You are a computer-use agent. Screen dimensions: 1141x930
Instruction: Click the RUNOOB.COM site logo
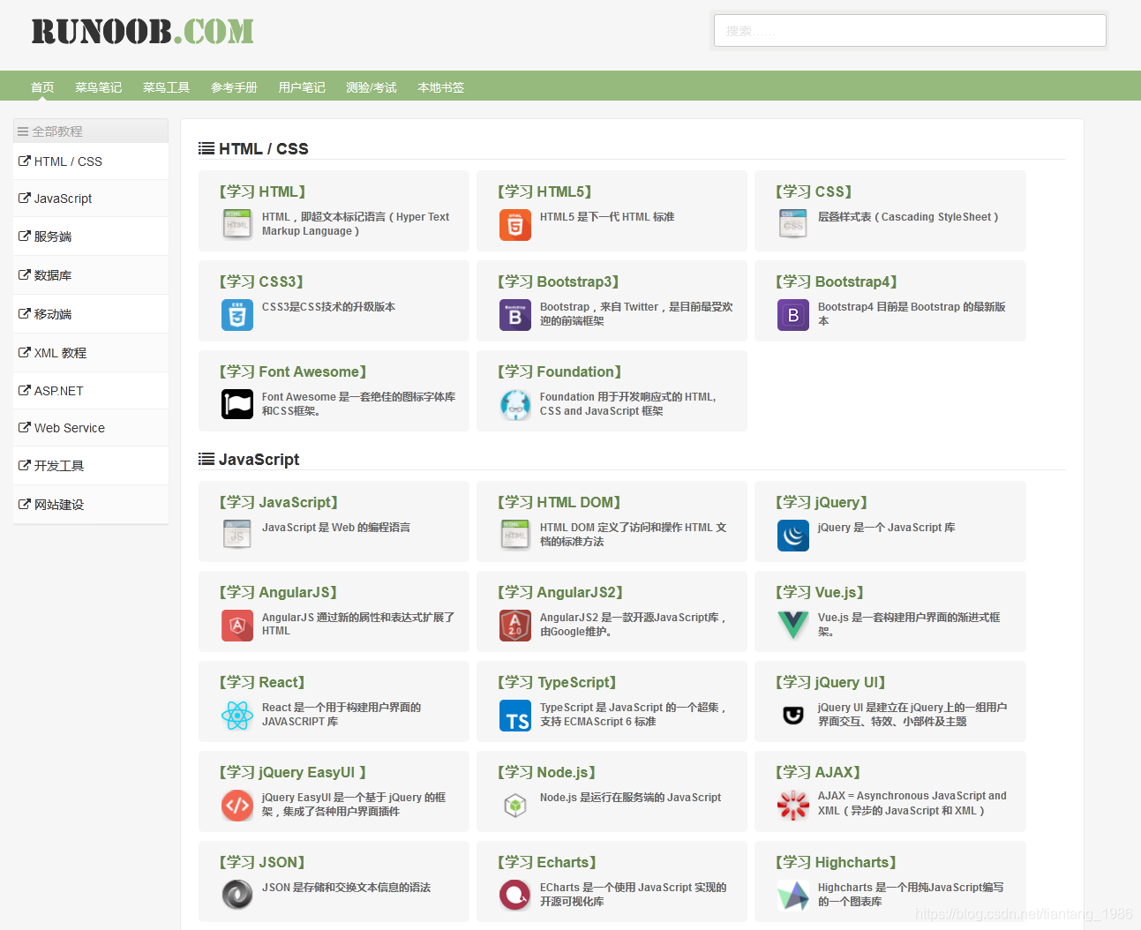[x=142, y=32]
